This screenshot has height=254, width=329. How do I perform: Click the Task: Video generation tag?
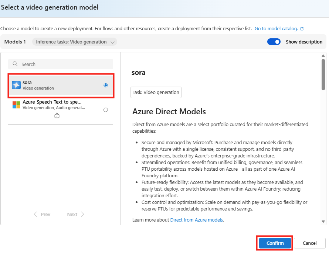[156, 93]
